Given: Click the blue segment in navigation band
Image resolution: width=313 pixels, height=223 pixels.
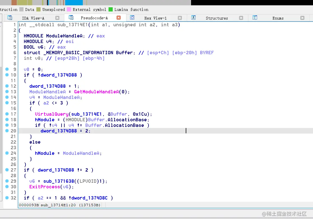Looking at the screenshot, I should pyautogui.click(x=74, y=3).
